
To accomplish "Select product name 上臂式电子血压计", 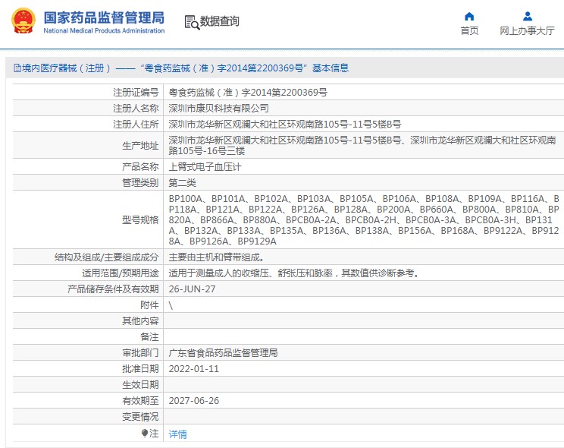I will [205, 167].
